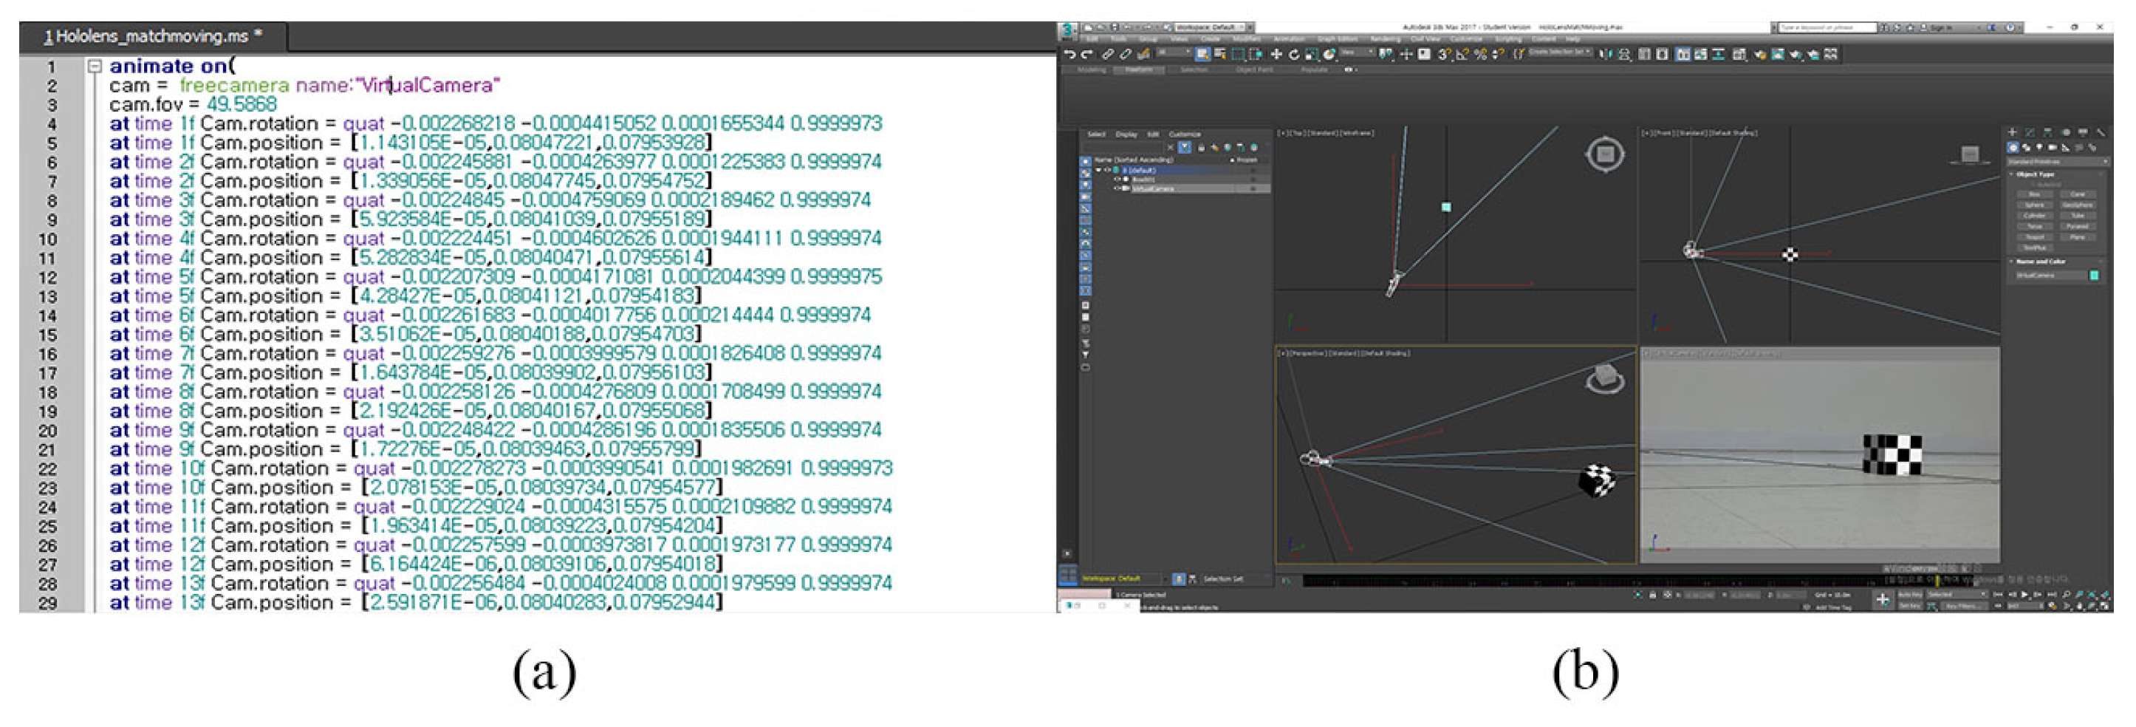2136x727 pixels.
Task: Toggle visibility eye of the default layer
Action: click(x=1107, y=170)
